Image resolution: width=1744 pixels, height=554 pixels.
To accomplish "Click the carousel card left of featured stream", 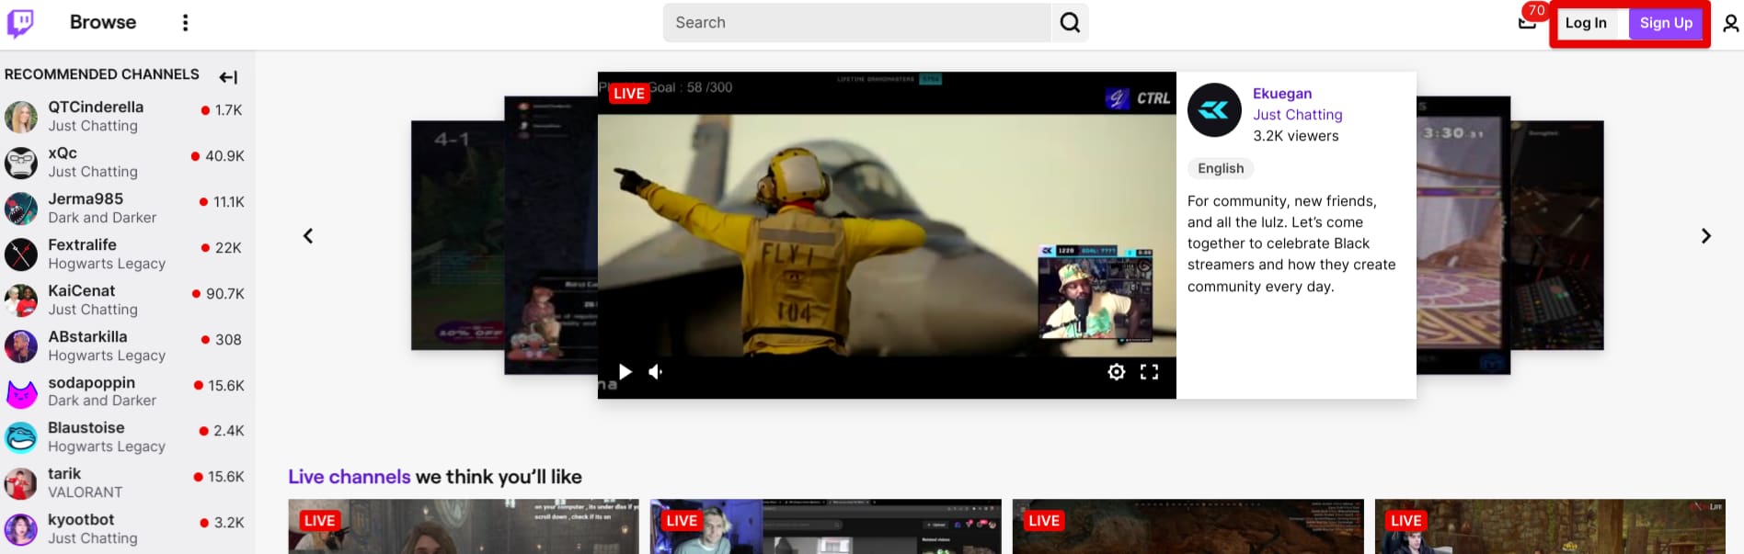I will click(550, 235).
